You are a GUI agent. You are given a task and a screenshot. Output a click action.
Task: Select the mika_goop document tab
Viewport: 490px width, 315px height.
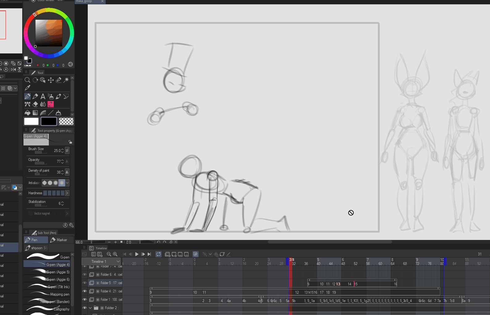pyautogui.click(x=90, y=2)
